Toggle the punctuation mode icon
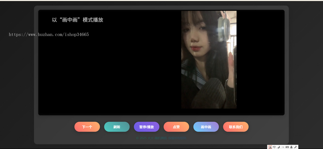This screenshot has width=323, height=149. (x=283, y=147)
